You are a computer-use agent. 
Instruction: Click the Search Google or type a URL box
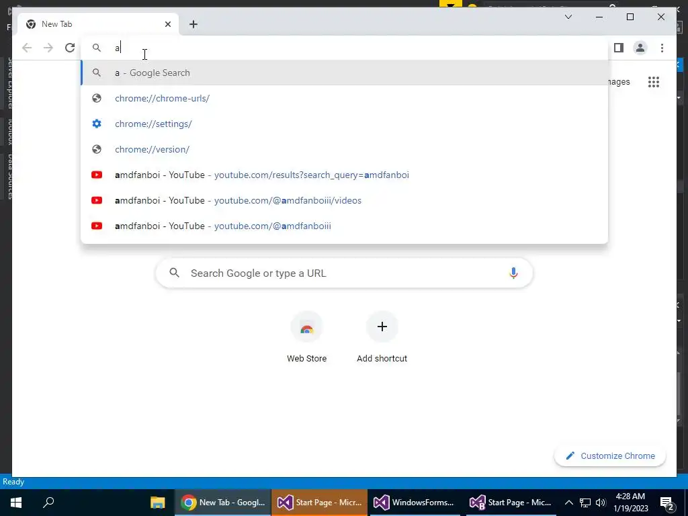click(345, 273)
